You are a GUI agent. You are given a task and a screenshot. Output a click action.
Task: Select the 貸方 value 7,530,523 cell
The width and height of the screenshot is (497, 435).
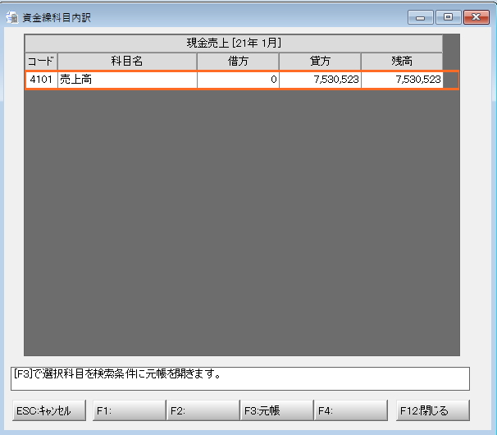(x=320, y=80)
